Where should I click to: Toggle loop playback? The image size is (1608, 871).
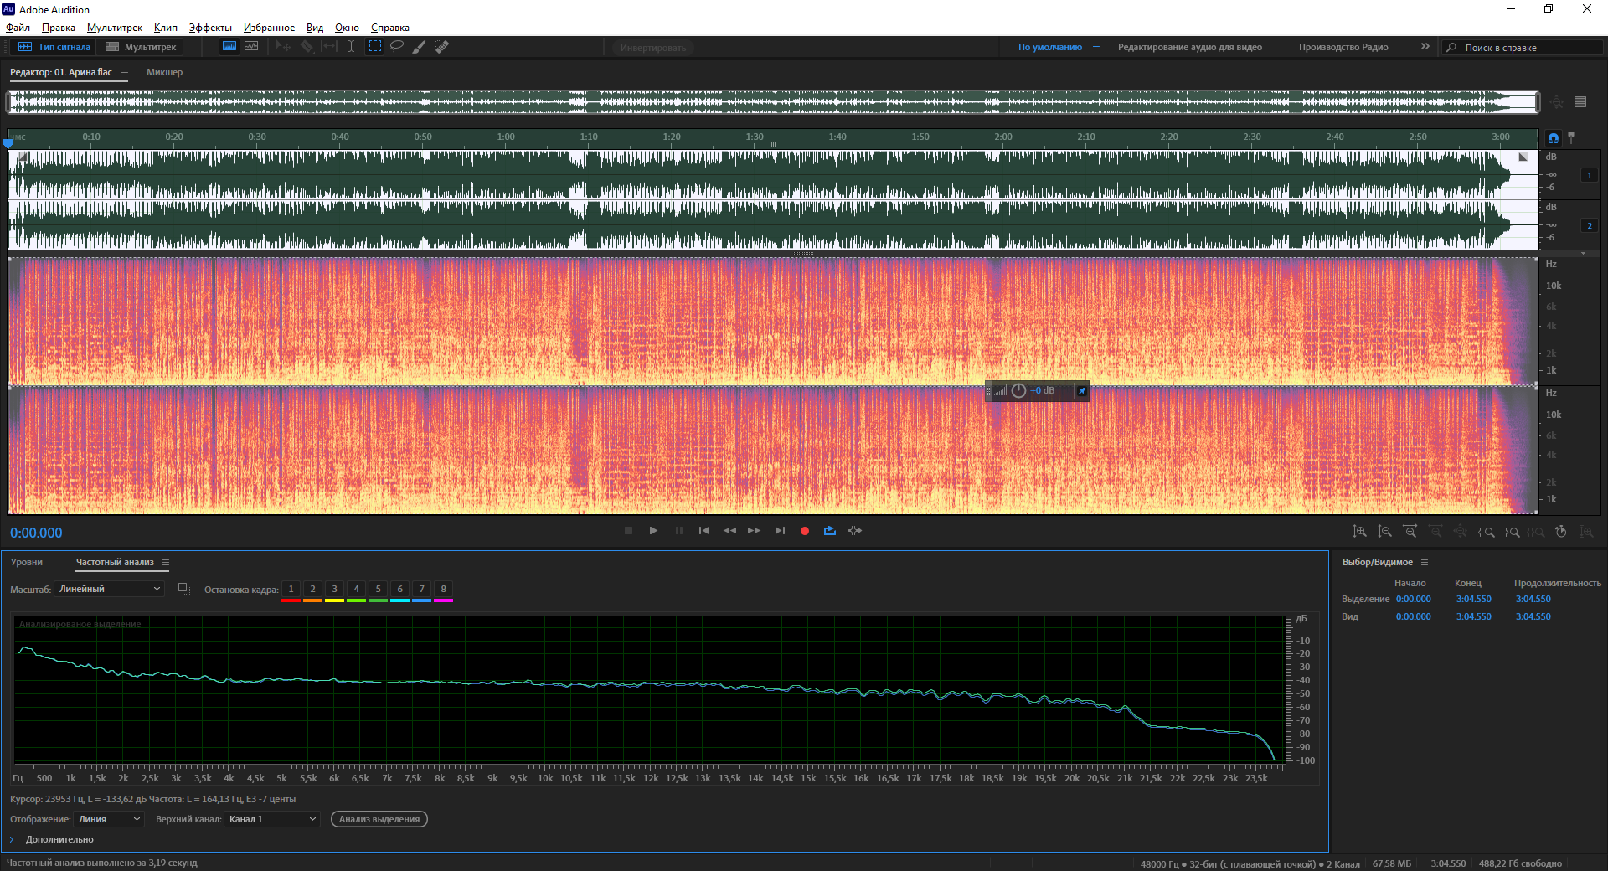pos(830,531)
